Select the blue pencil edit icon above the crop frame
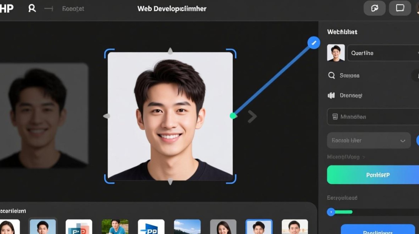 coord(314,42)
